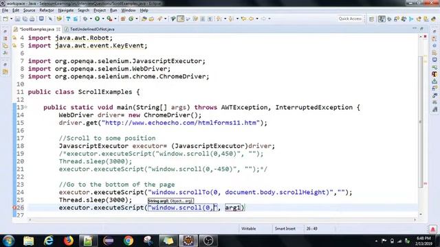The width and height of the screenshot is (440, 247).
Task: Click the Edit menu
Action: 16,10
